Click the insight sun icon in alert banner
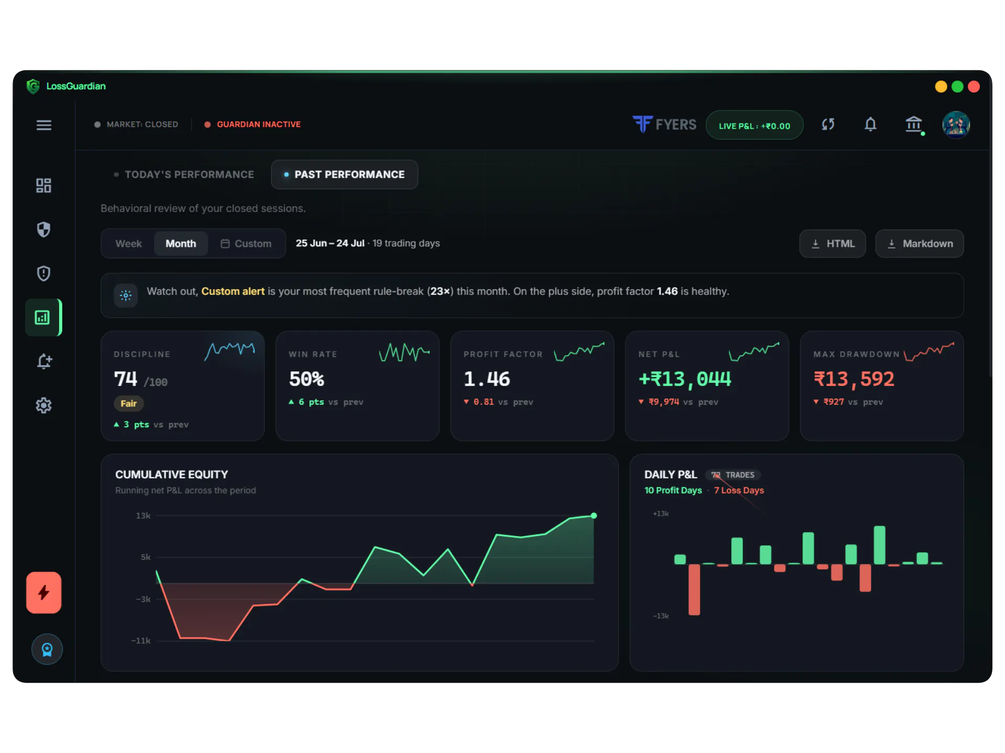 (x=126, y=295)
